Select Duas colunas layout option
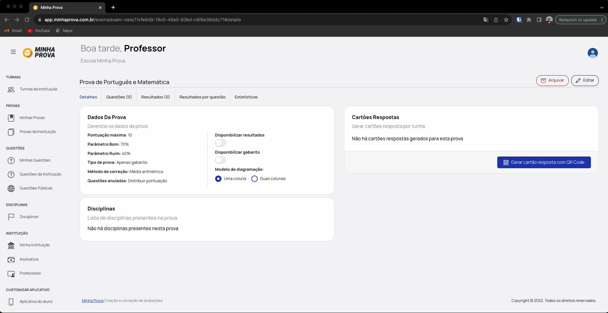The image size is (608, 313). (254, 179)
